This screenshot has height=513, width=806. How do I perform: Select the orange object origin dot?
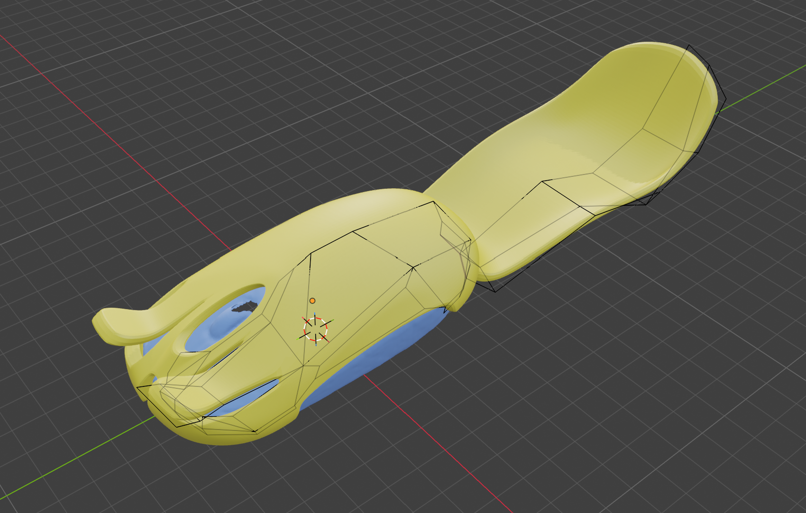point(312,301)
